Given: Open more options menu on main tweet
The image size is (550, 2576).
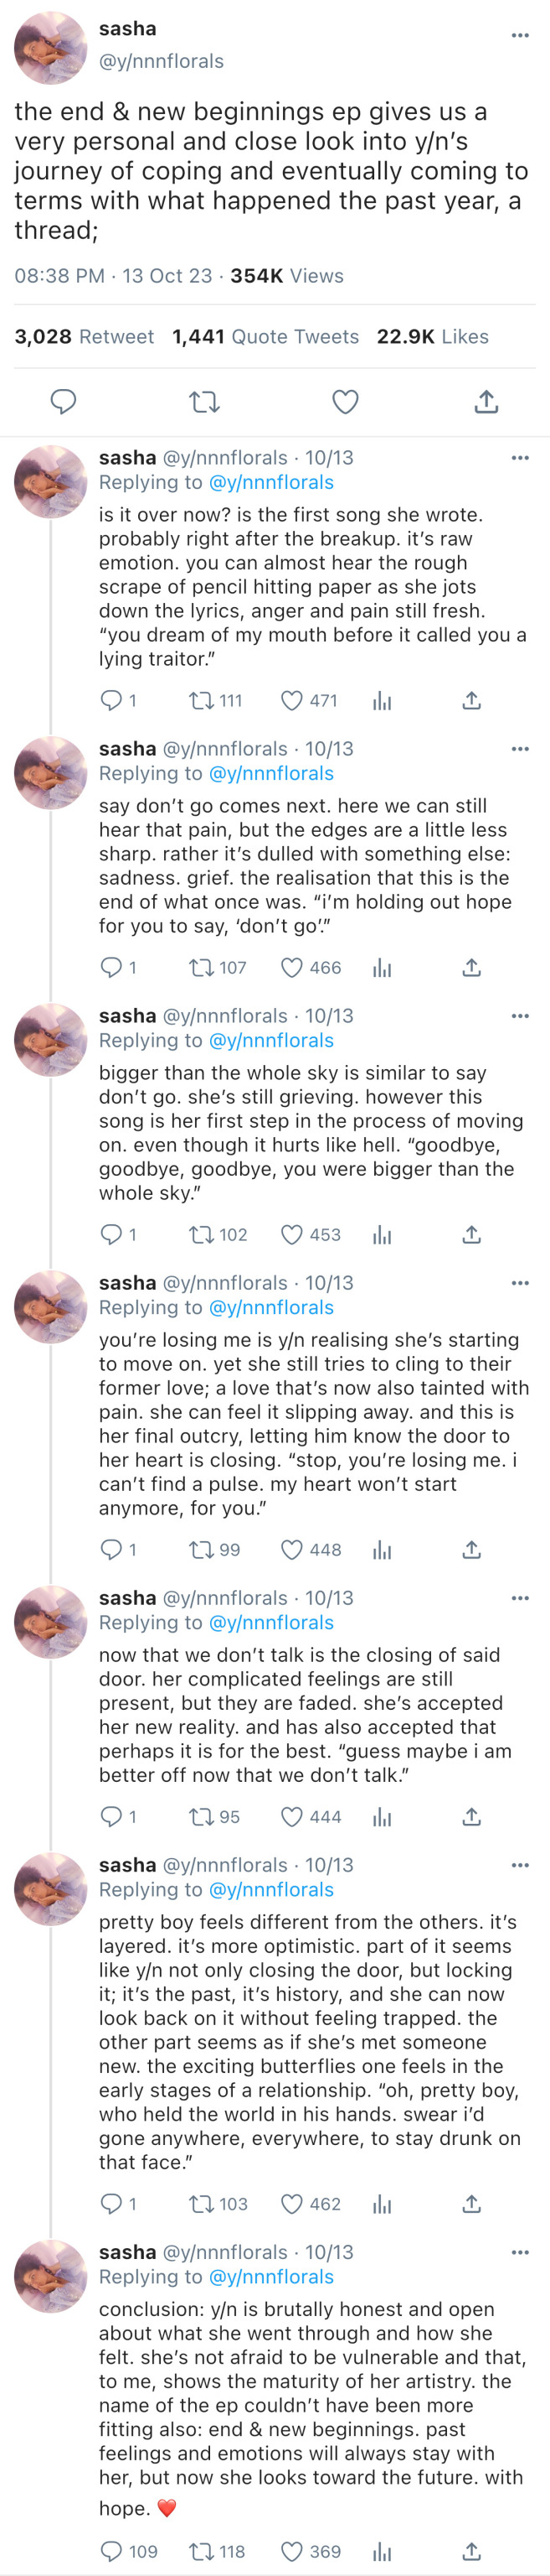Looking at the screenshot, I should 520,35.
